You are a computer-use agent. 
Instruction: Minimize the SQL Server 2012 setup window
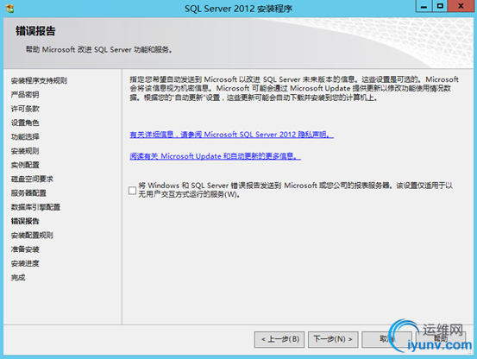[x=424, y=6]
